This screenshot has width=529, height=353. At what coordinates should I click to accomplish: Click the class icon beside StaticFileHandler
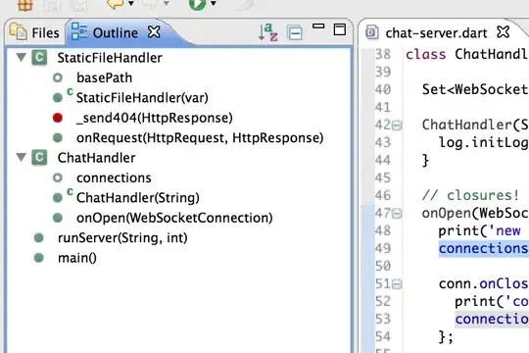tap(39, 58)
